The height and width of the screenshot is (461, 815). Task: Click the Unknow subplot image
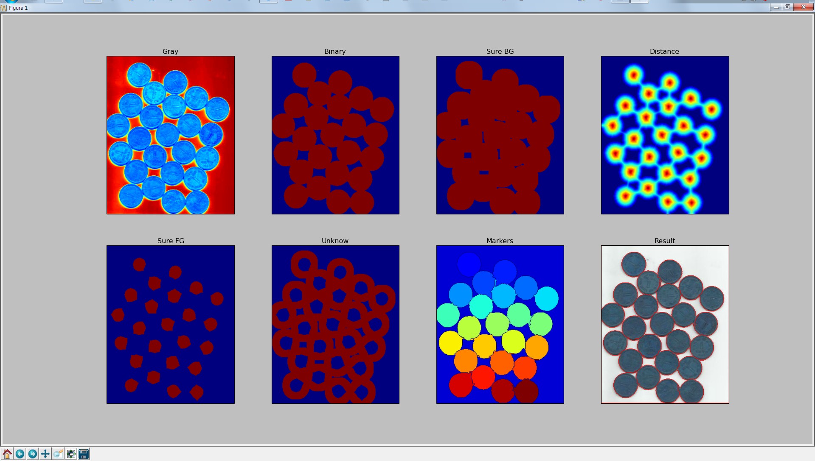click(335, 325)
